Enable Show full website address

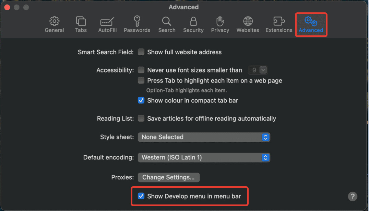141,52
